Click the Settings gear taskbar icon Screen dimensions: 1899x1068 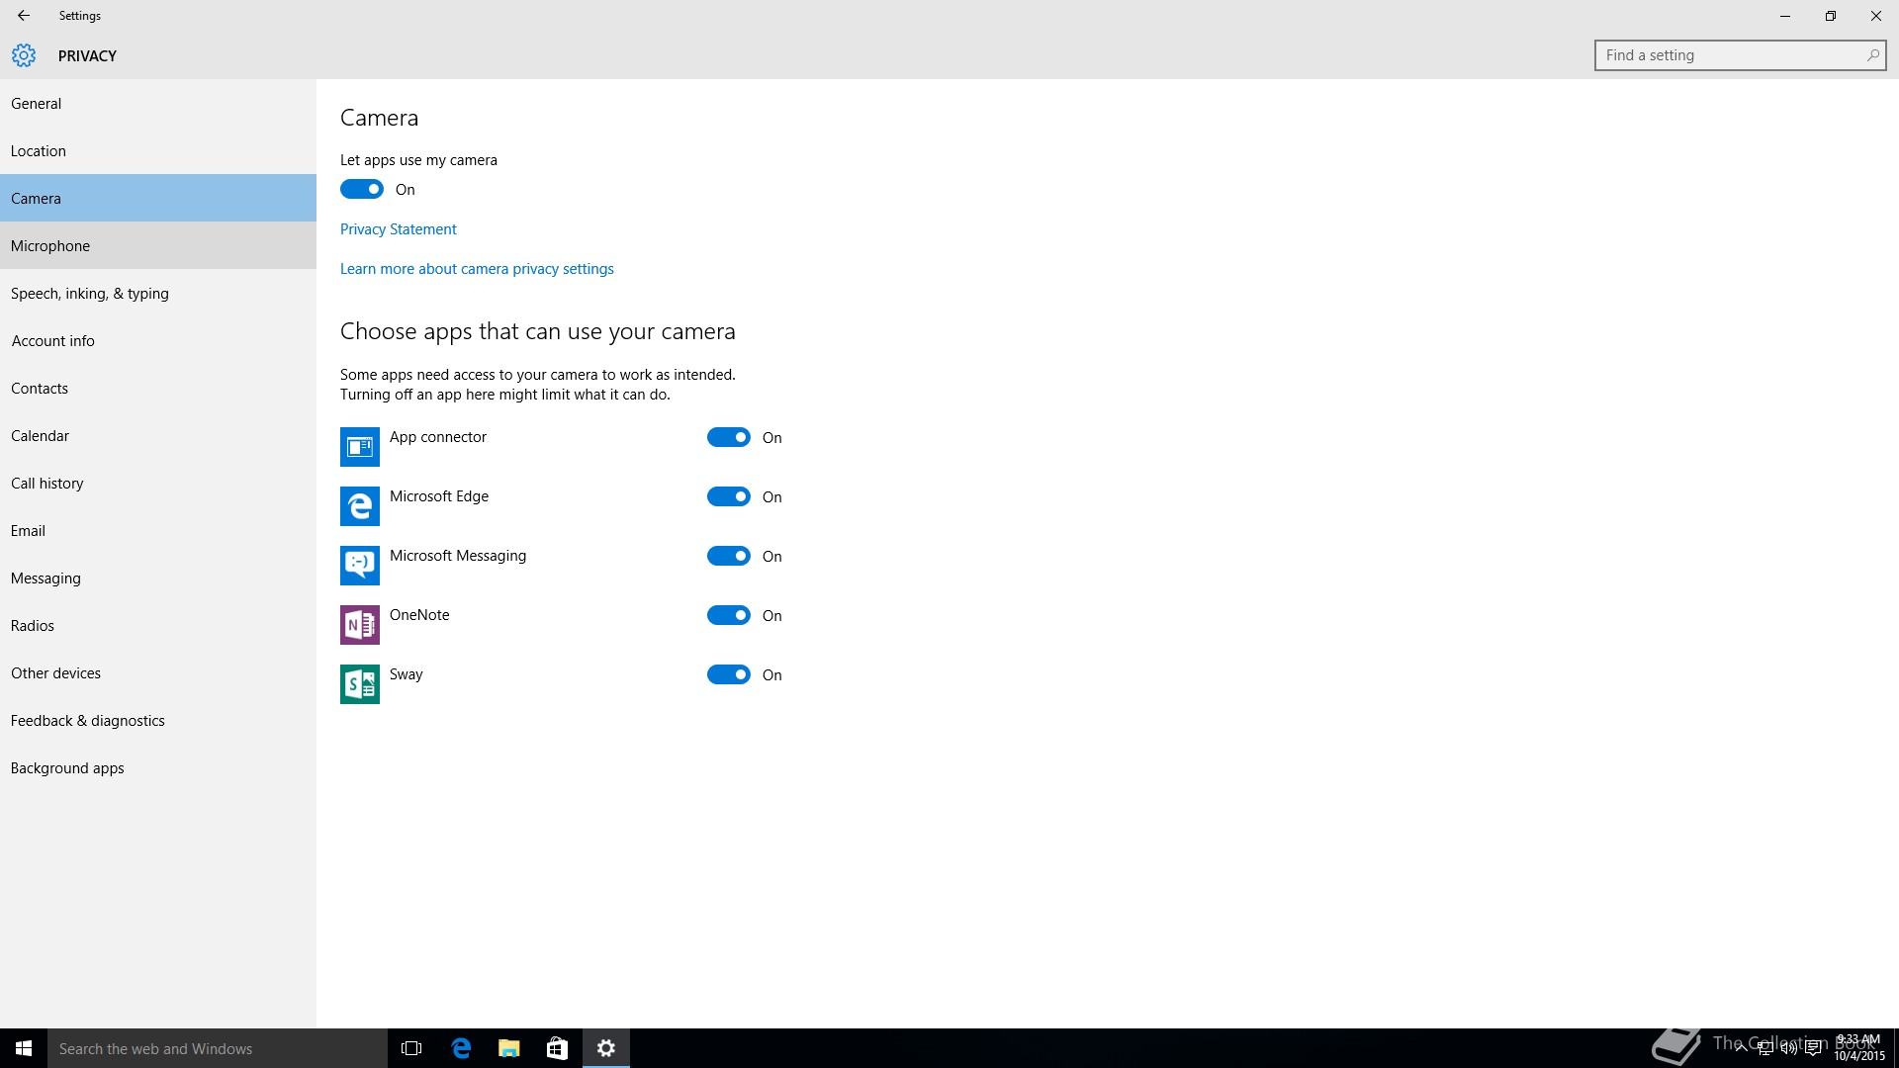coord(606,1048)
